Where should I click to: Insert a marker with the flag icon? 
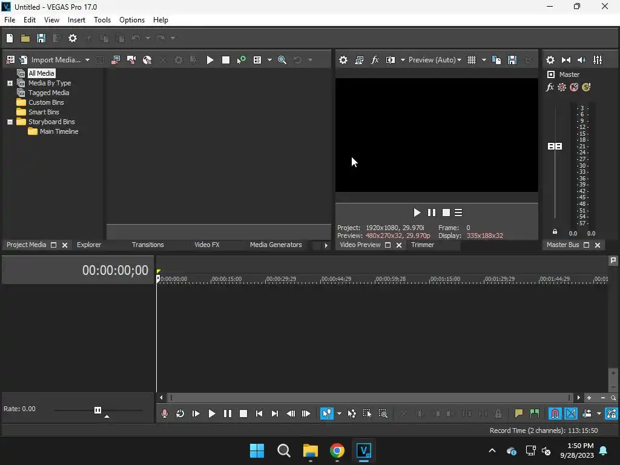(x=519, y=414)
